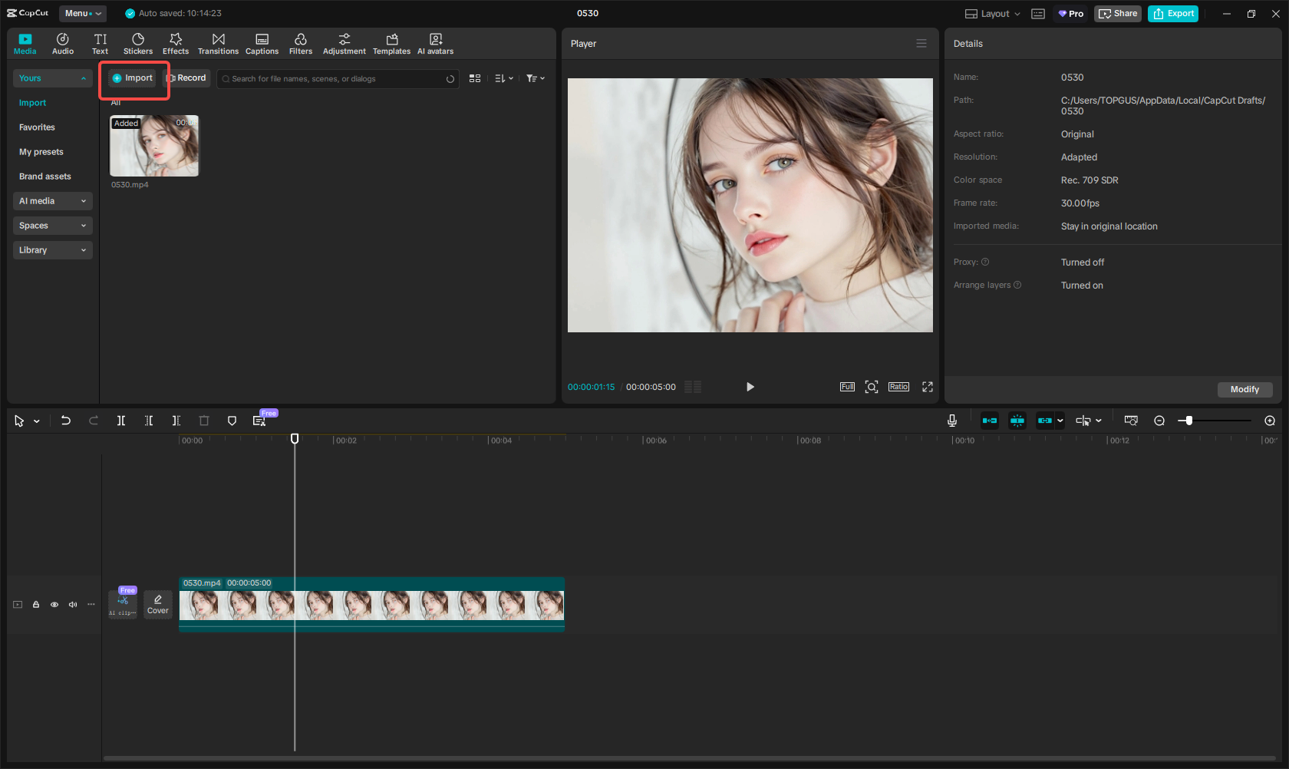The image size is (1289, 769).
Task: Expand the AI media section
Action: (x=52, y=201)
